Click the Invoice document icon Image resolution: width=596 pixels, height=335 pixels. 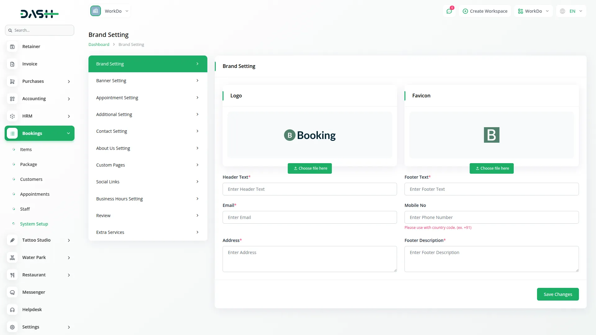pyautogui.click(x=12, y=64)
